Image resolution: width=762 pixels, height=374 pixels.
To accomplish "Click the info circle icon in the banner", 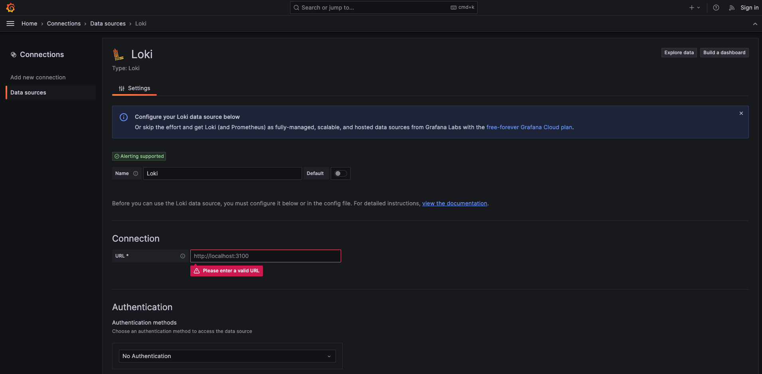I will coord(124,117).
